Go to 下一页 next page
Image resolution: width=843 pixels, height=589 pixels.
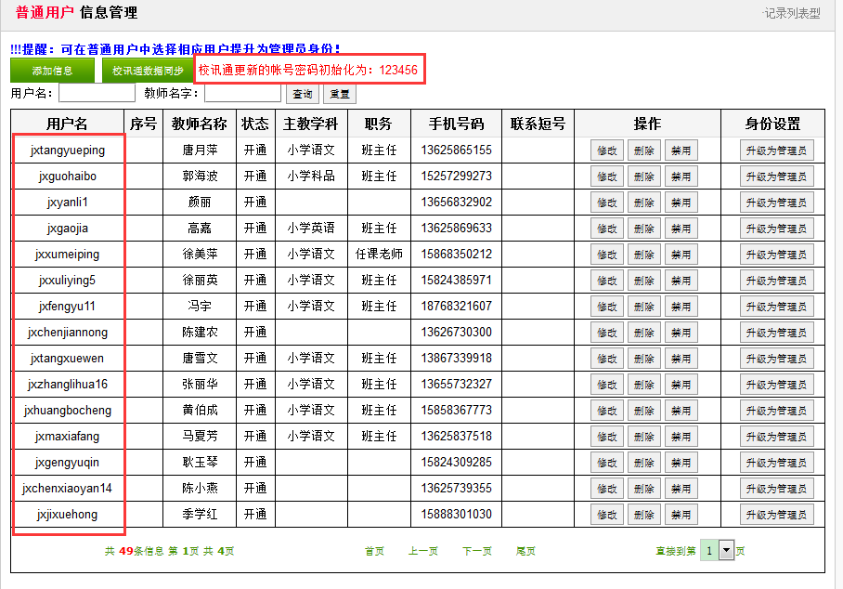(x=477, y=551)
